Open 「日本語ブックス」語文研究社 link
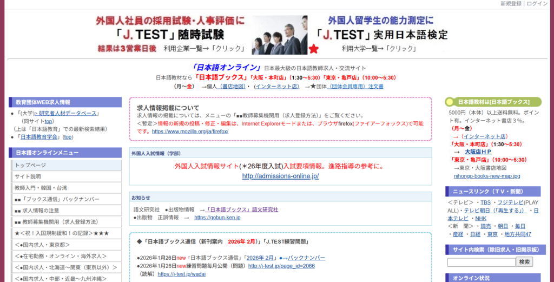Screen dimensions: 554x282 [x=241, y=209]
